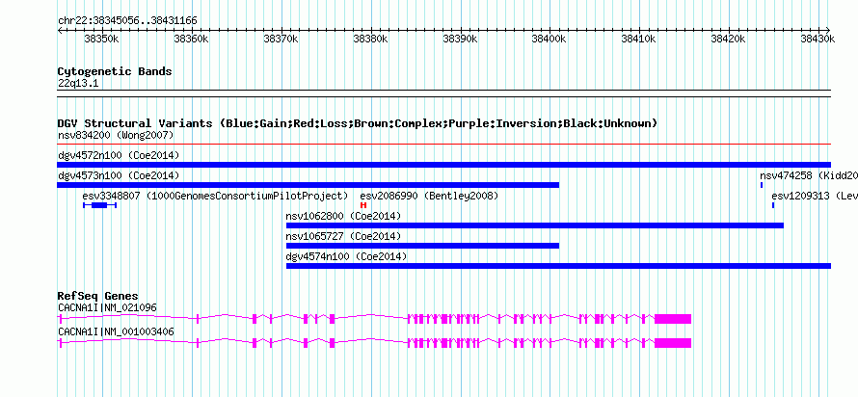Open variant nsv474258 label
The width and height of the screenshot is (858, 397).
click(x=809, y=175)
